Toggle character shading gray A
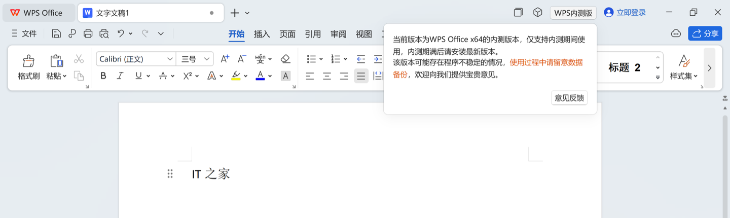 pyautogui.click(x=285, y=76)
